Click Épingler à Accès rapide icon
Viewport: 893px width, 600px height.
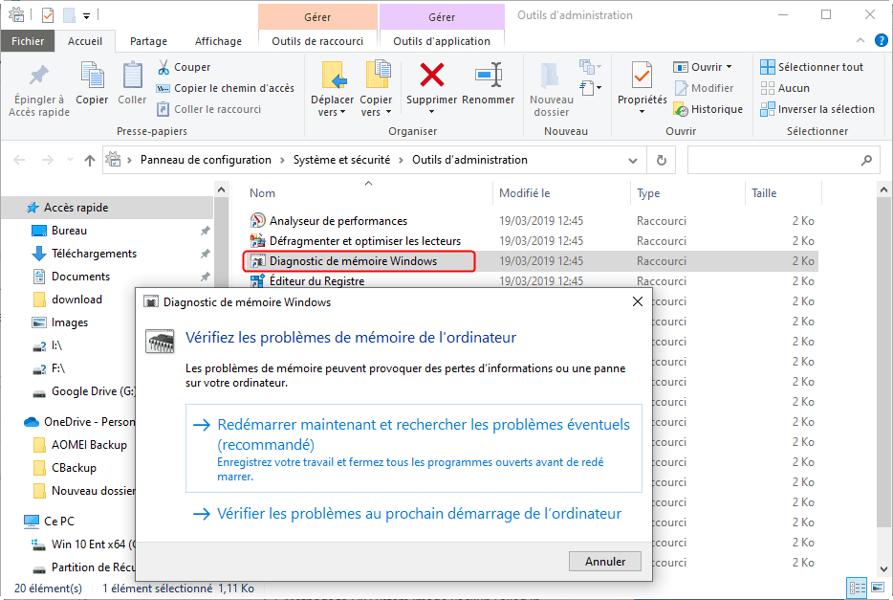[39, 77]
